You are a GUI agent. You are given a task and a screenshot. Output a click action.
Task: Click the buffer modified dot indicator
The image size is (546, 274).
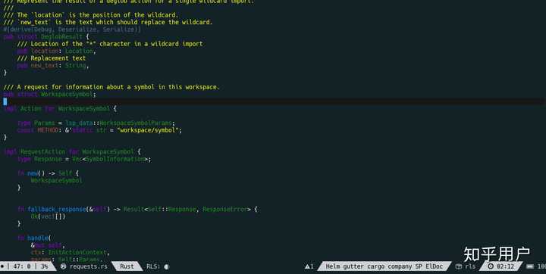(2, 266)
